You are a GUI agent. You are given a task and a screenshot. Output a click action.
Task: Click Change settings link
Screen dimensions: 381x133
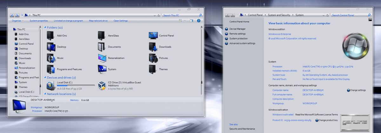click(358, 90)
